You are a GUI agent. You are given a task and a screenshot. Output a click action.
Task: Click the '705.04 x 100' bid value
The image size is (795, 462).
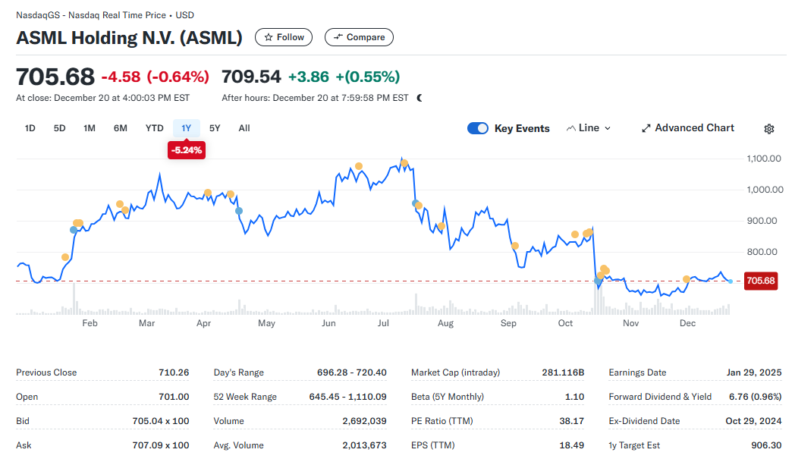click(161, 421)
